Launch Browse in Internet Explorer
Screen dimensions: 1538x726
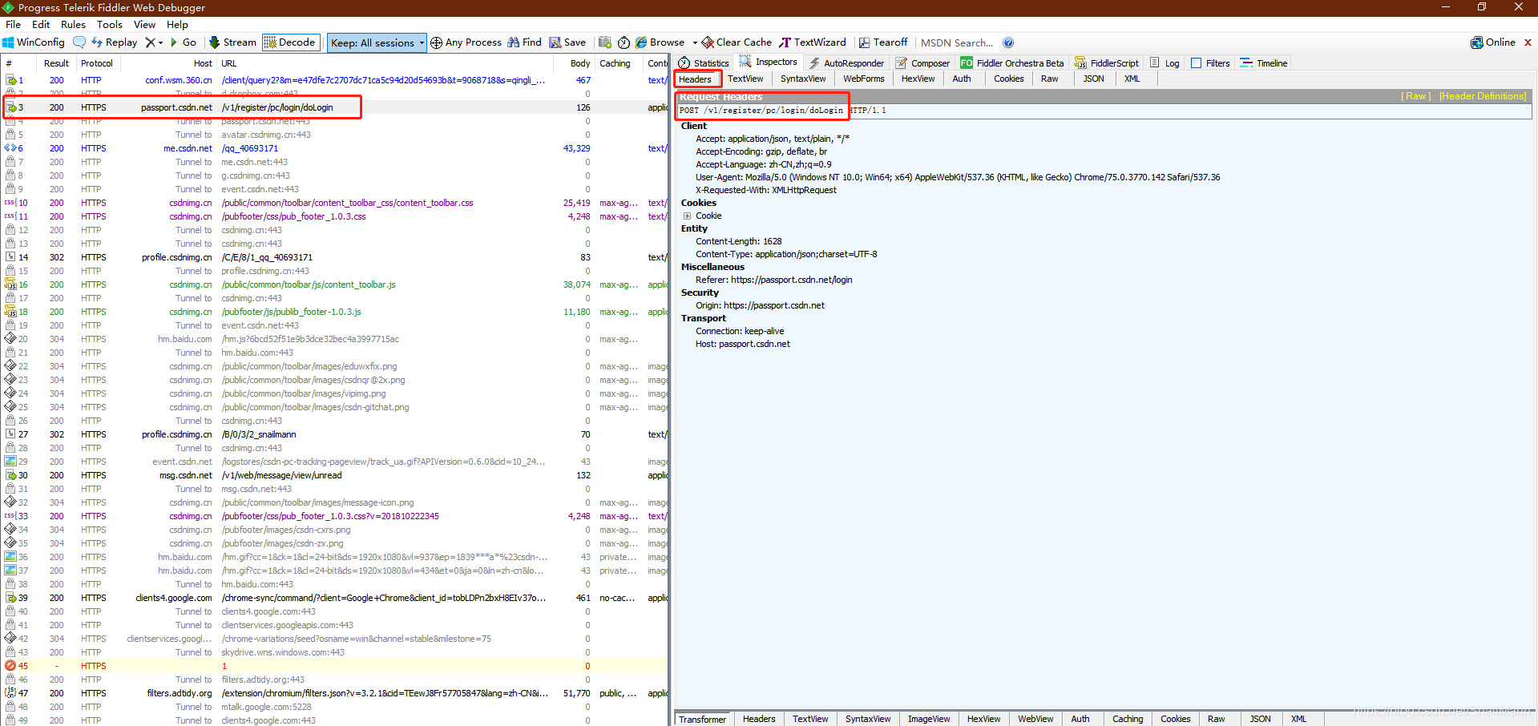click(x=660, y=42)
